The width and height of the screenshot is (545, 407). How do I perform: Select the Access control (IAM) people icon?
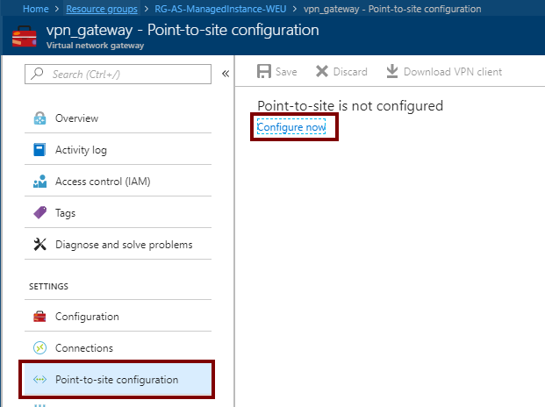[x=39, y=182]
